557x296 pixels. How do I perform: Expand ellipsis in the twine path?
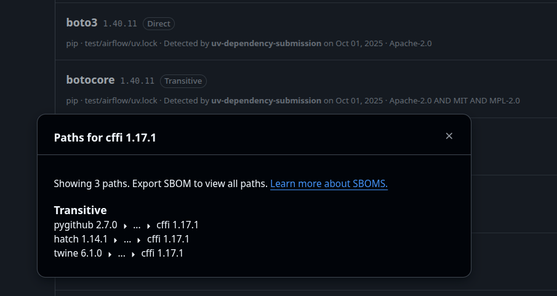121,254
